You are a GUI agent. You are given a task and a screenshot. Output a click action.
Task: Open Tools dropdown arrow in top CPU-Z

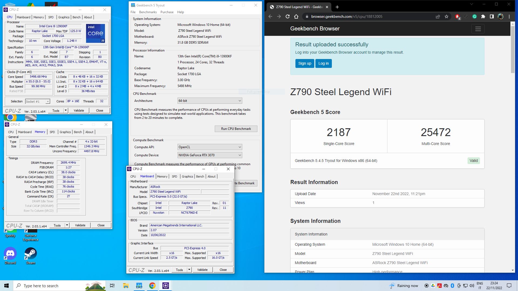coord(66,110)
